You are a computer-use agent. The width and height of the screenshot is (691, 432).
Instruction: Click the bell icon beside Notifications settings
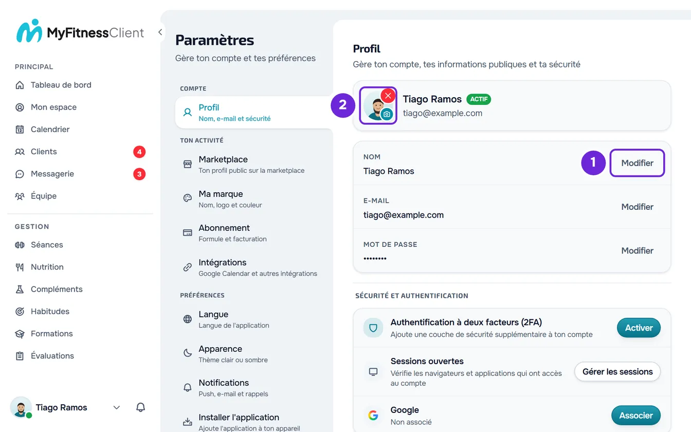coord(188,388)
